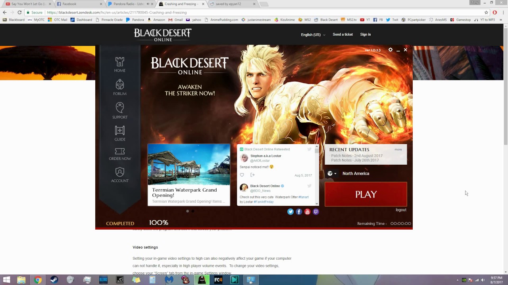Open File Explorer from the taskbar
The height and width of the screenshot is (285, 508).
pos(21,280)
